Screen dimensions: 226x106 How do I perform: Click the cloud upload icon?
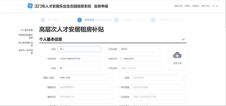(177, 55)
